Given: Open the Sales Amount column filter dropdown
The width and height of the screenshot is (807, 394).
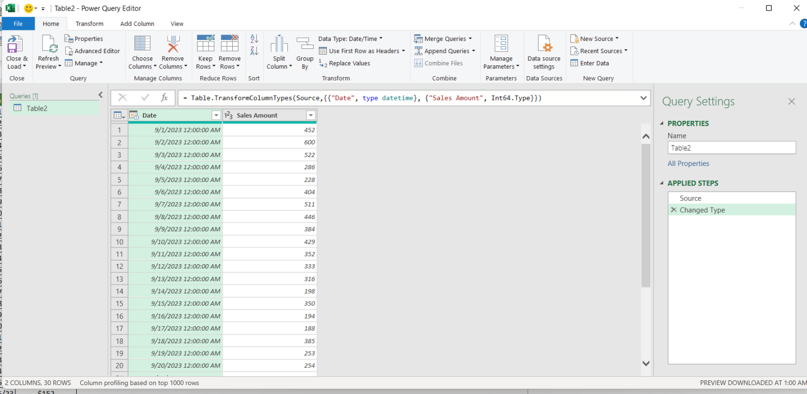Looking at the screenshot, I should coord(311,116).
